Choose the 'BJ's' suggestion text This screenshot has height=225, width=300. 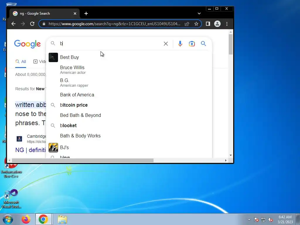click(x=64, y=148)
